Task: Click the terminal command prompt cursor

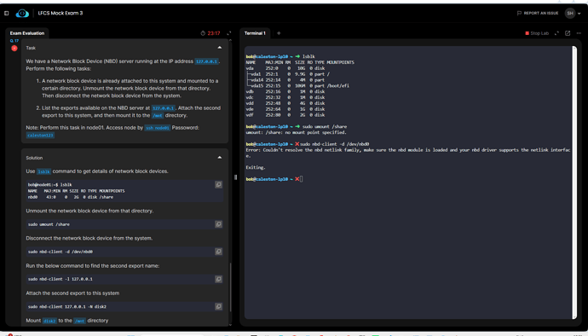Action: click(301, 179)
